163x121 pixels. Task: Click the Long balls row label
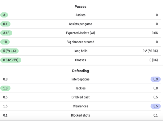pos(81,51)
